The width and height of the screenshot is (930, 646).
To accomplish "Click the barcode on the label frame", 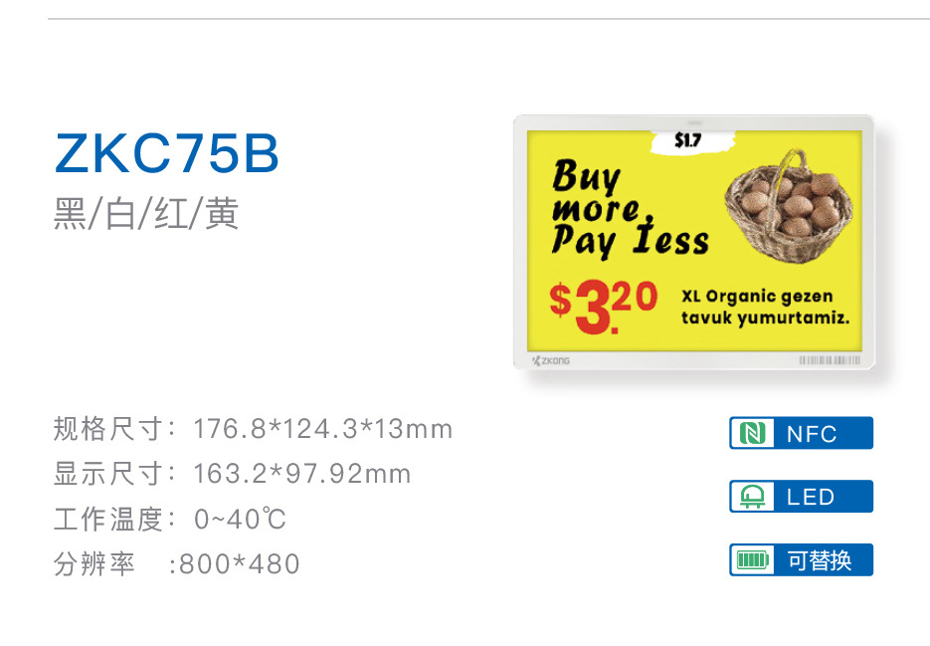I will [x=830, y=359].
